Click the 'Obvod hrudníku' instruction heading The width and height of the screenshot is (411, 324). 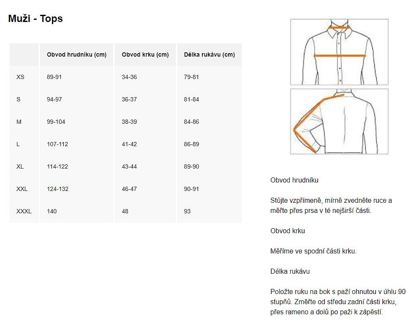294,180
